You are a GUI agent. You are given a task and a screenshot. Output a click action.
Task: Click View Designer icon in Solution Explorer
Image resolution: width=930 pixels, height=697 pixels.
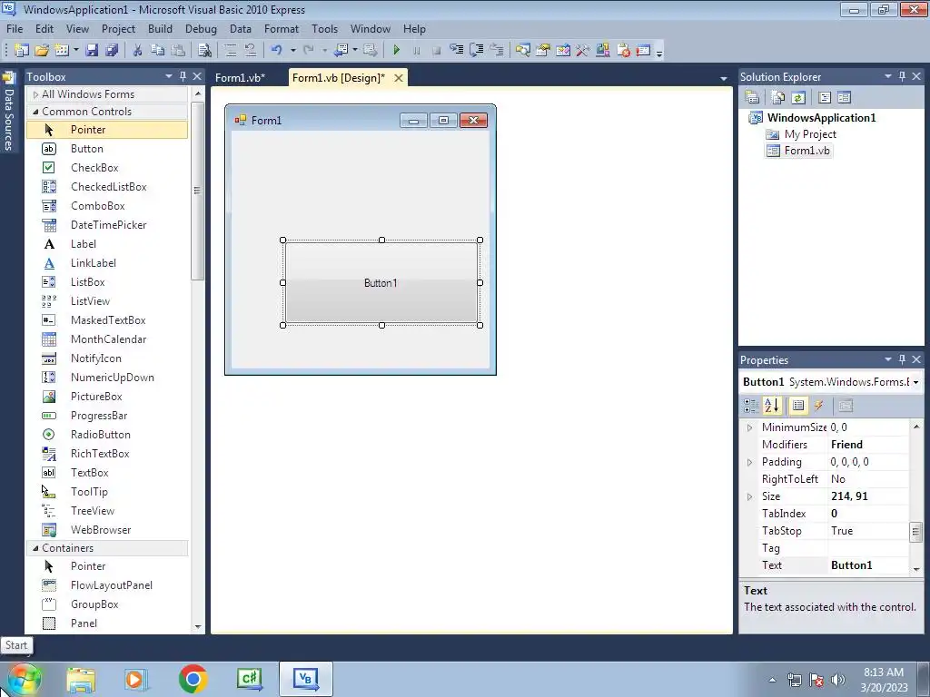pyautogui.click(x=844, y=97)
